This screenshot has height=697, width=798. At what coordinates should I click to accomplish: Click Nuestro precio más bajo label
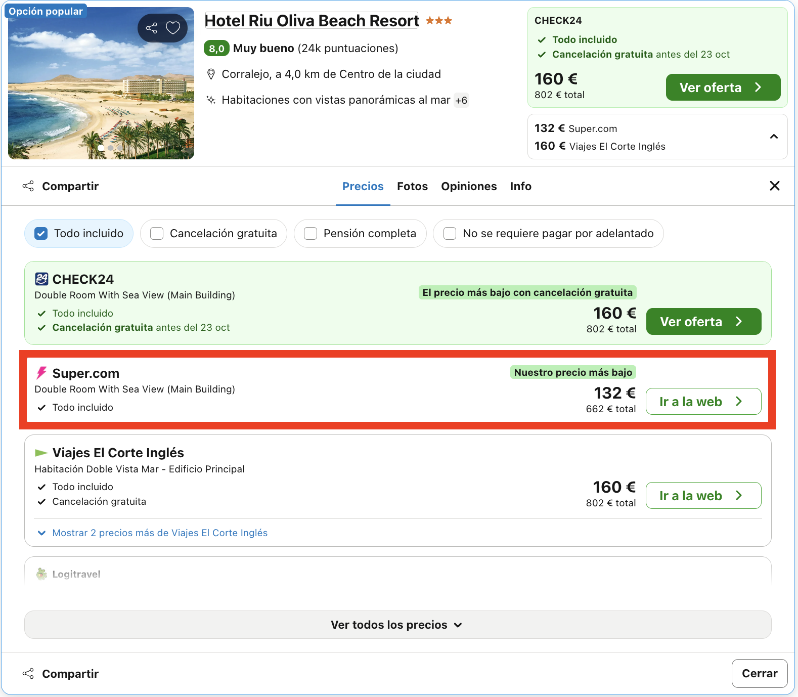[x=573, y=372]
